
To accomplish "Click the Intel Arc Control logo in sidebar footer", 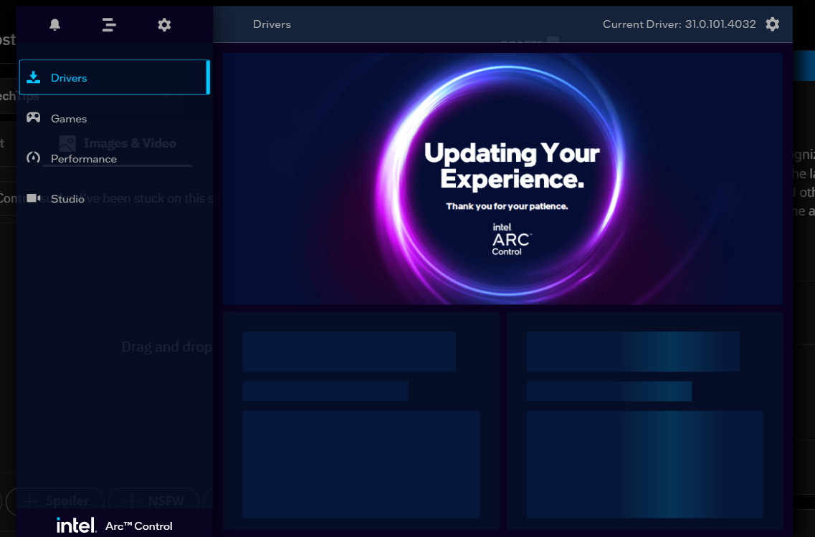I will (115, 526).
